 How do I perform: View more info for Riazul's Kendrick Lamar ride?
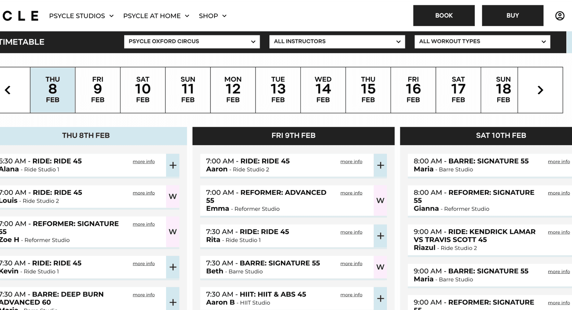pyautogui.click(x=559, y=232)
